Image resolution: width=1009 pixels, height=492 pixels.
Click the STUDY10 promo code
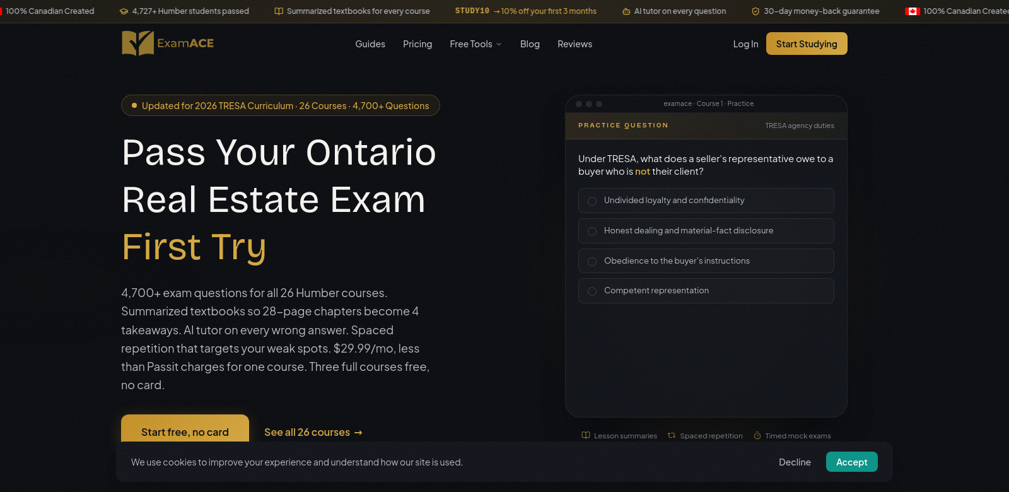(x=472, y=11)
